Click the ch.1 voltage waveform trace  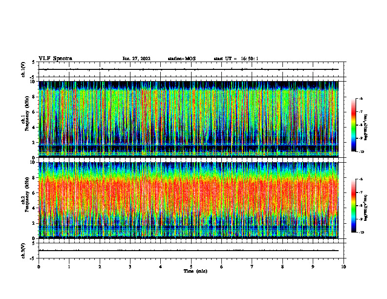pos(189,69)
